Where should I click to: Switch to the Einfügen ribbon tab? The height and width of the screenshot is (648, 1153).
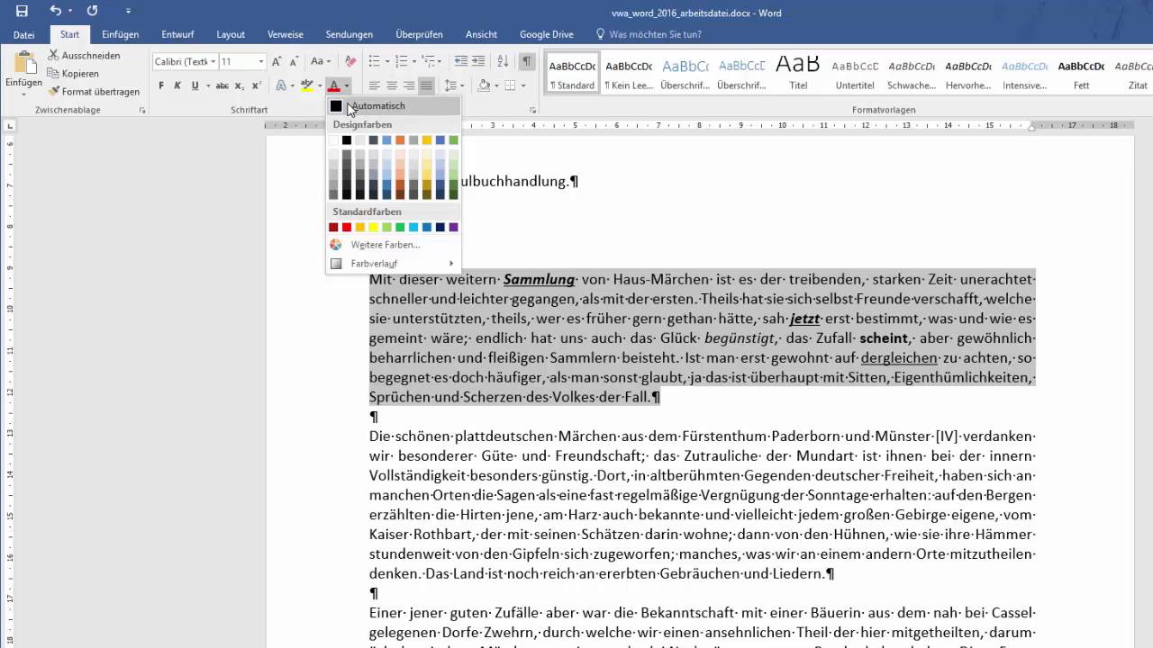(121, 34)
